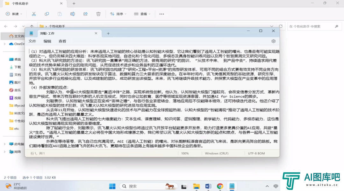Open Microsoft Word from the taskbar
The image size is (344, 191).
(x=208, y=186)
